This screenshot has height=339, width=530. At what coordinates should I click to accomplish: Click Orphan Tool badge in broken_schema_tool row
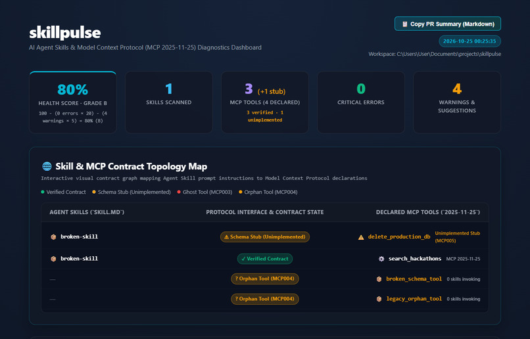(264, 279)
